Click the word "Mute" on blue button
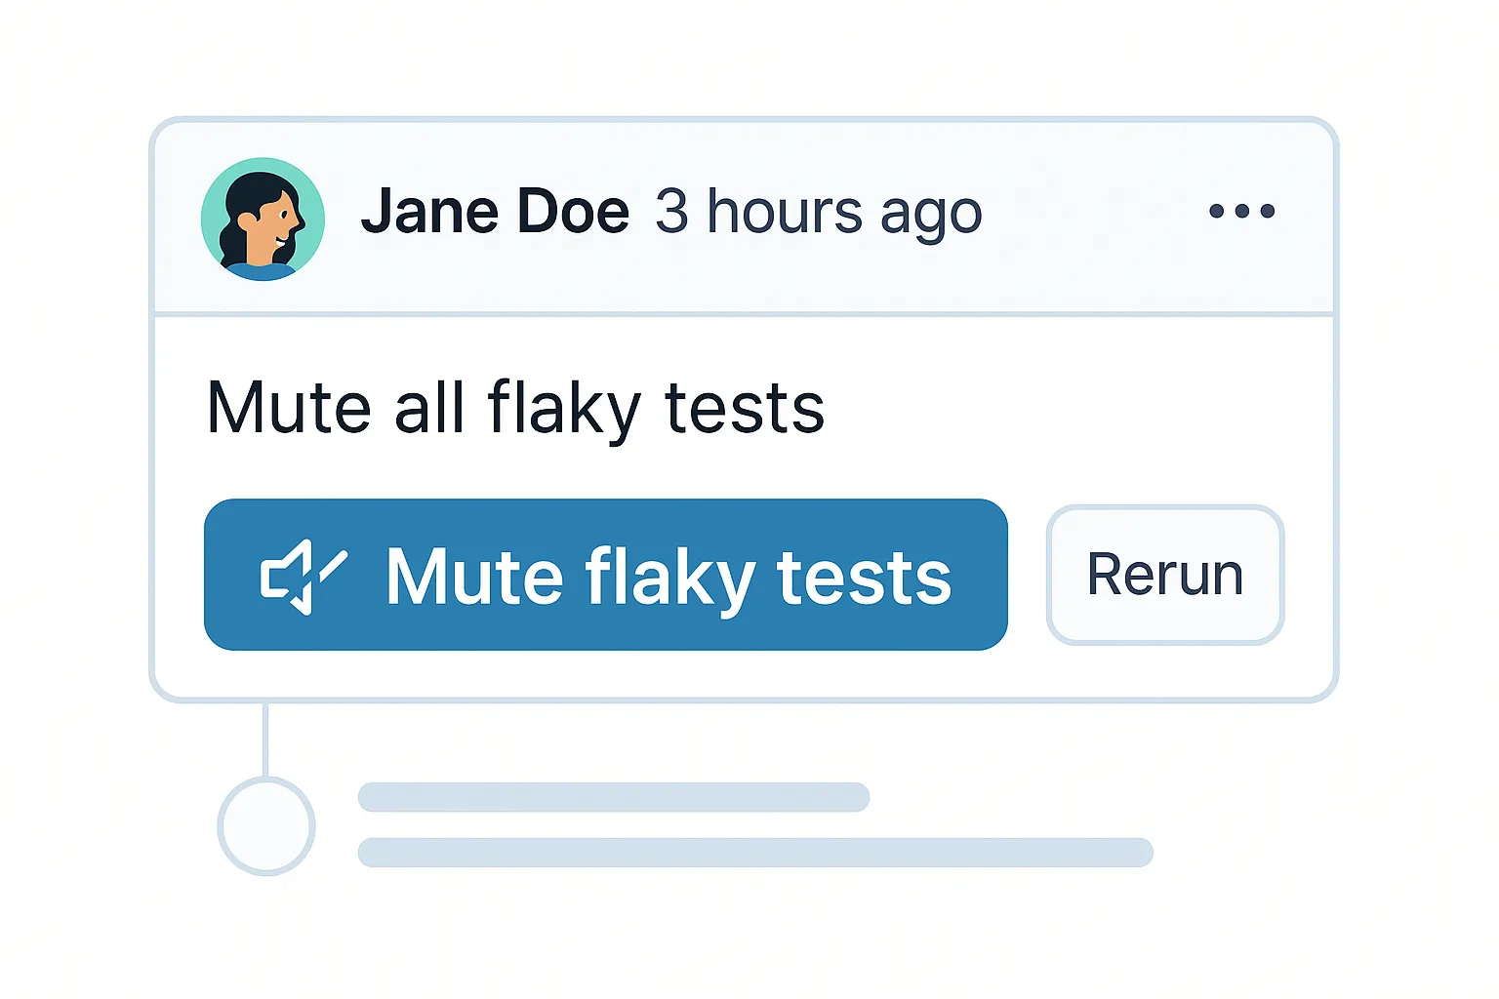 [x=474, y=577]
